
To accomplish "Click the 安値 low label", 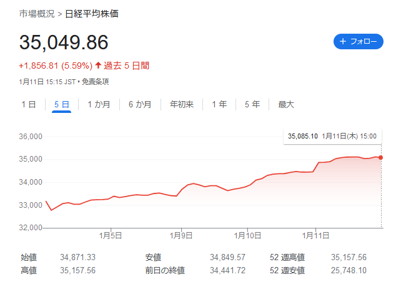I will (x=153, y=257).
